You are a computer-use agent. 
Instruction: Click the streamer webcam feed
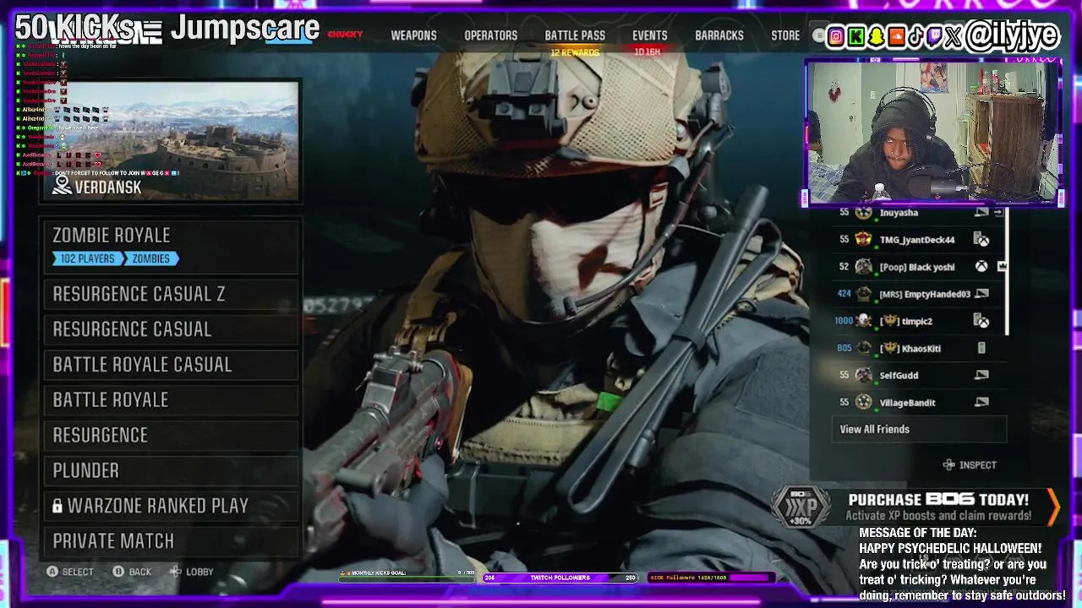[933, 133]
